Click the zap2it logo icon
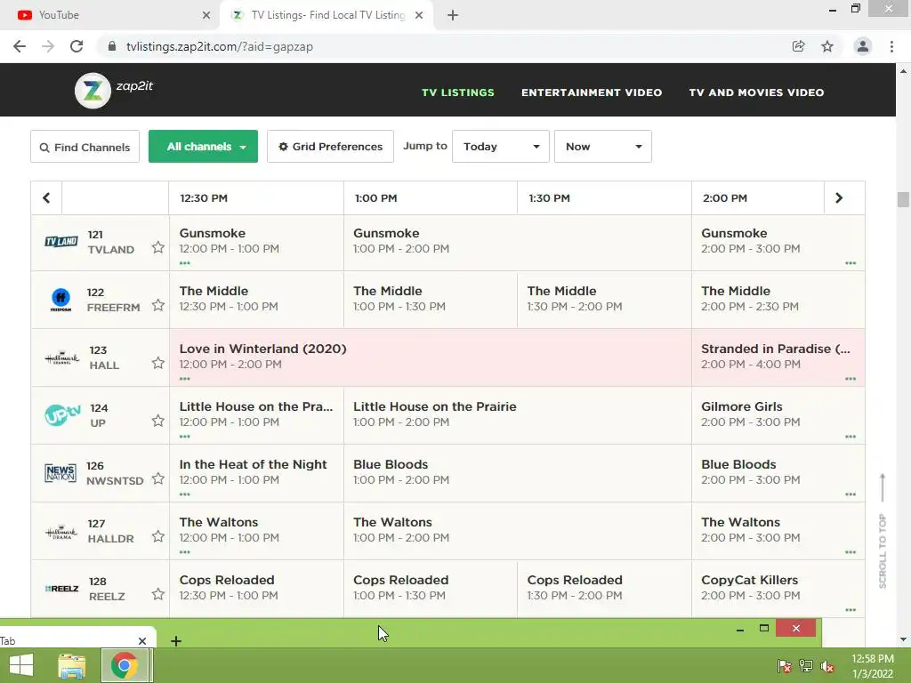The width and height of the screenshot is (911, 683). pyautogui.click(x=93, y=91)
